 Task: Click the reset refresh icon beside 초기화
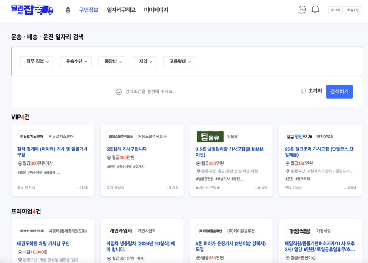click(x=304, y=91)
